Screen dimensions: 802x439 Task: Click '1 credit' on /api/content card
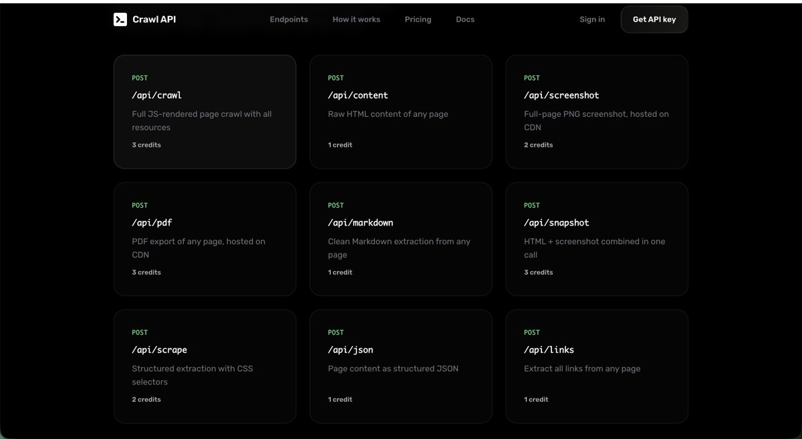(x=340, y=145)
